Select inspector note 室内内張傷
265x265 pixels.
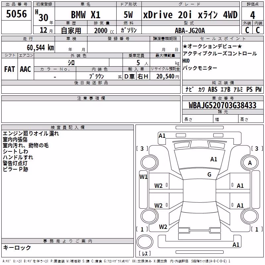(15, 139)
